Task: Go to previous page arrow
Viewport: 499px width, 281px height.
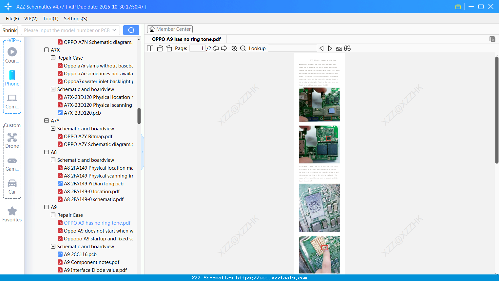Action: (216, 48)
